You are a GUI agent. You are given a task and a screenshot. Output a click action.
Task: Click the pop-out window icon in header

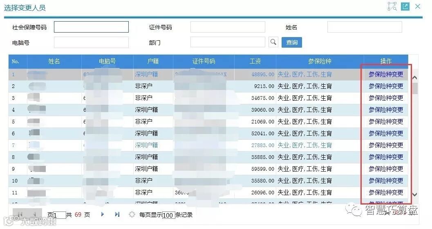pos(405,6)
